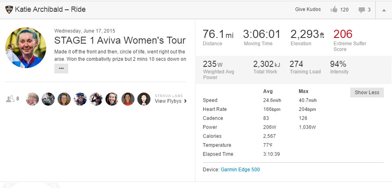Click the Katie Archibald – Ride header title
Screen dimensions: 392x188
click(50, 9)
